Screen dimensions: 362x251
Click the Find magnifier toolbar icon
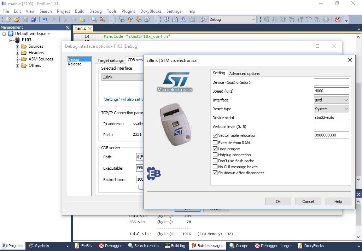click(x=94, y=19)
